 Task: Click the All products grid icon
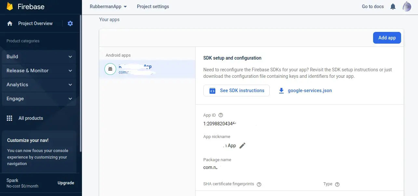[10, 118]
